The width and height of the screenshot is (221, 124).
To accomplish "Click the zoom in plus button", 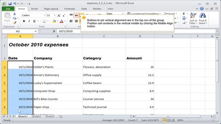I will coord(213,120).
